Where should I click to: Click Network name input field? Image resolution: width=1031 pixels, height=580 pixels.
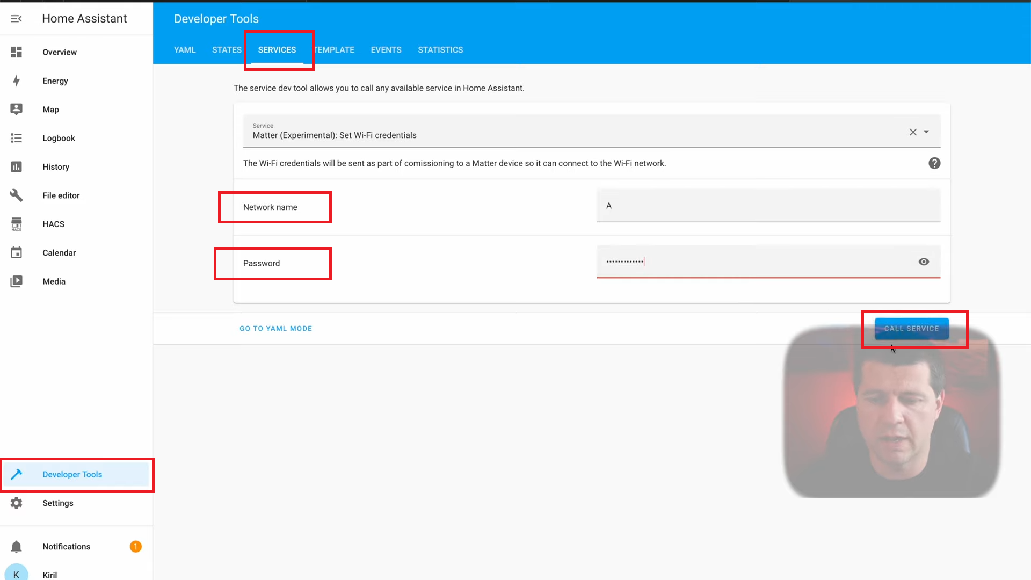click(x=768, y=205)
